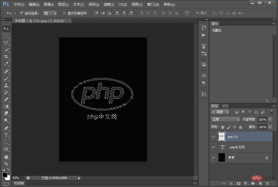
Task: Click Add layer style fx icon
Action: tap(231, 184)
